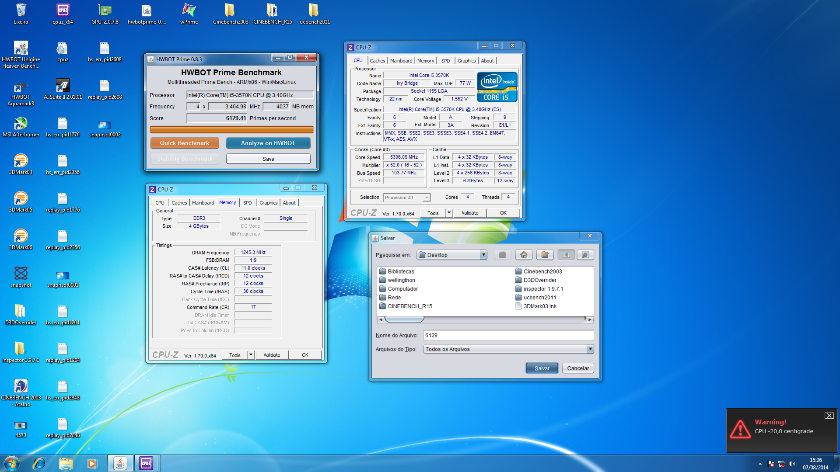Select wellingthon folder in Salvar list
This screenshot has width=840, height=472.
click(397, 280)
